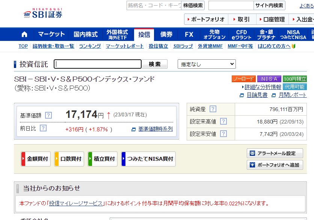
Task: Open the はじめての方へ link
Action: 274,46
